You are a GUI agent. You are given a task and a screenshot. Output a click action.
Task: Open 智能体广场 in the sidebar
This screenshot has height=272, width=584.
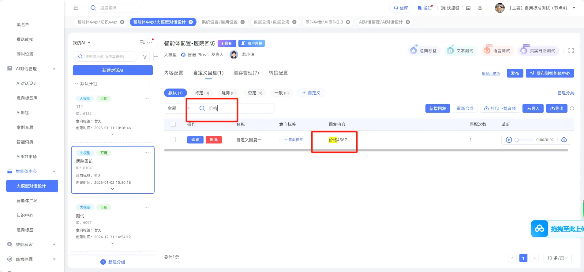tap(27, 201)
